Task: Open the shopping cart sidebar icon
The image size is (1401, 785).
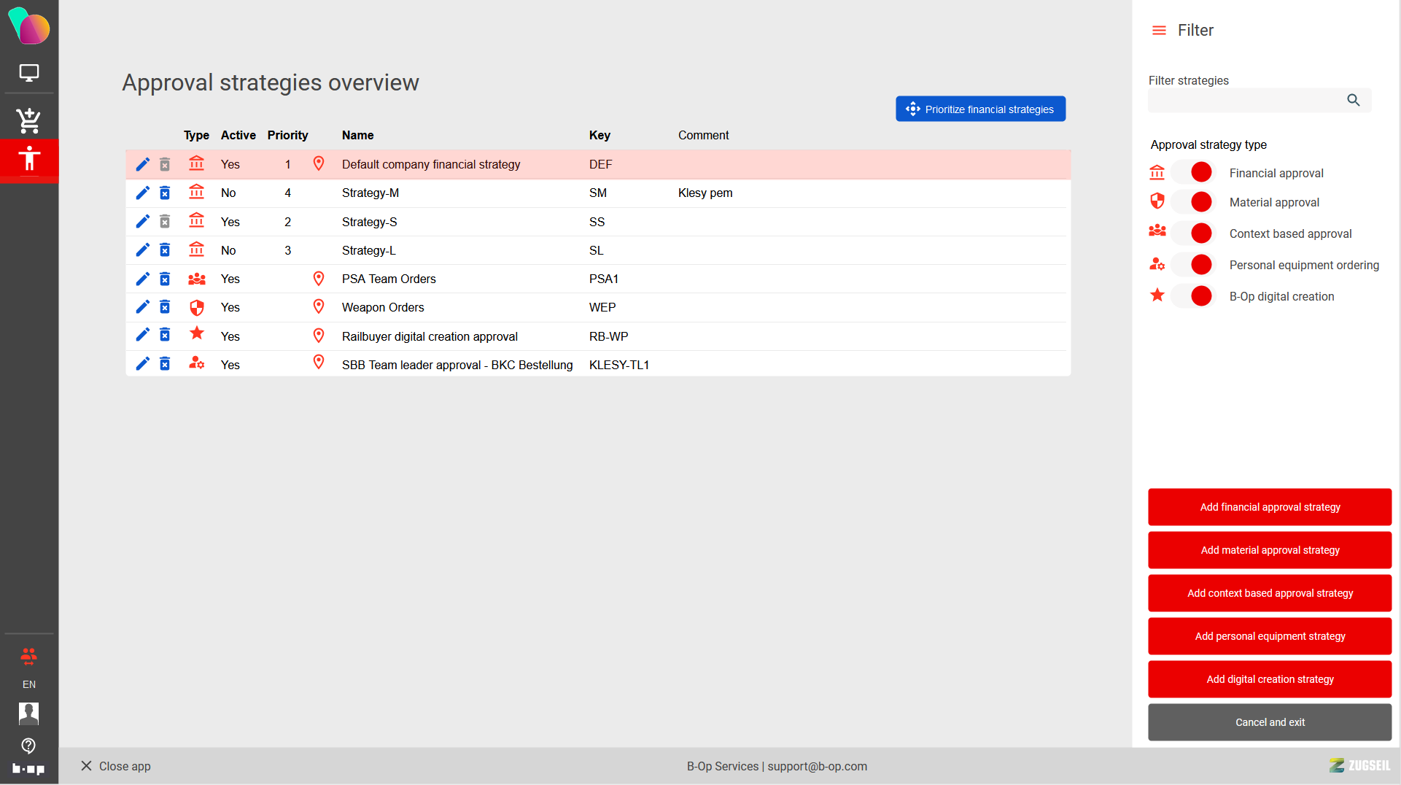Action: tap(29, 120)
